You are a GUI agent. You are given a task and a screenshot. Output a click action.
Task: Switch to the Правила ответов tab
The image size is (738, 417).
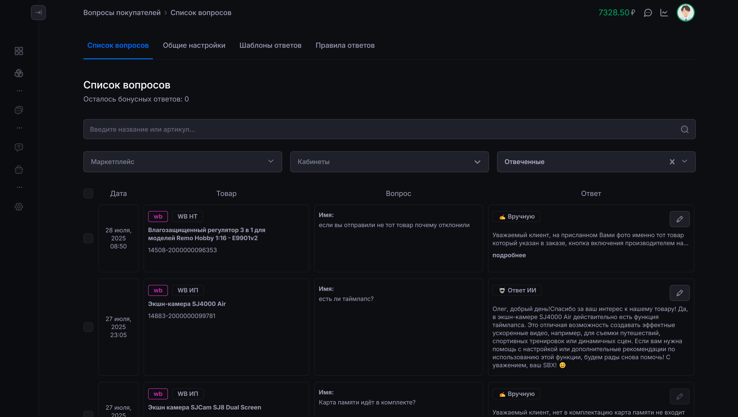[345, 45]
